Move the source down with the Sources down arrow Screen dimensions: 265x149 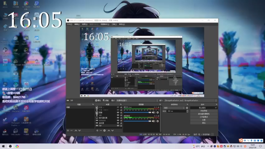point(112,130)
